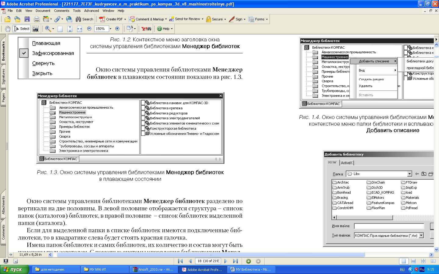Image resolution: width=439 pixels, height=274 pixels.
Task: Click the 150% zoom value field
Action: pyautogui.click(x=102, y=29)
